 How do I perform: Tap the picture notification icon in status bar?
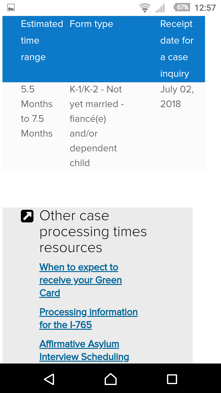click(11, 8)
